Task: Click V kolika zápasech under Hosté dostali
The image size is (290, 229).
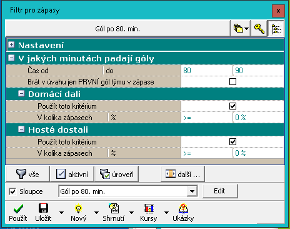Action: pos(65,153)
